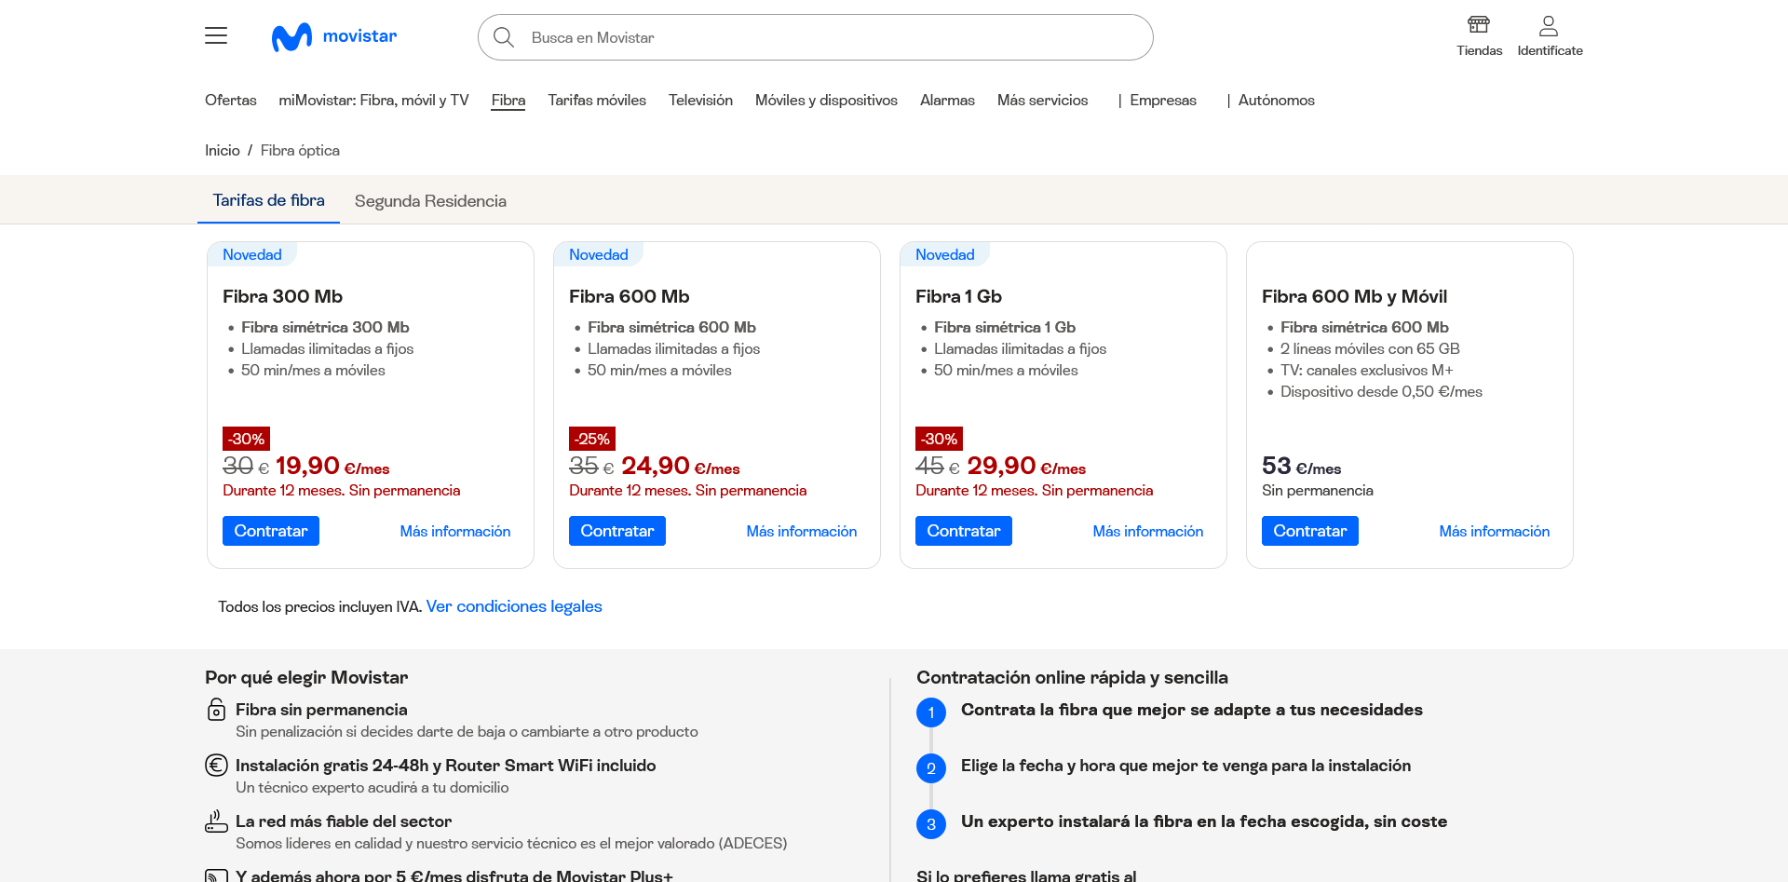Open Más información for Fibra 600 Mb y Móvil
This screenshot has height=882, width=1788.
coord(1495,531)
